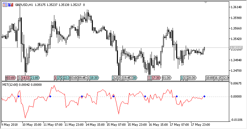Click the current price label 1.35217
Viewport: 247px width, 129px height.
point(236,47)
